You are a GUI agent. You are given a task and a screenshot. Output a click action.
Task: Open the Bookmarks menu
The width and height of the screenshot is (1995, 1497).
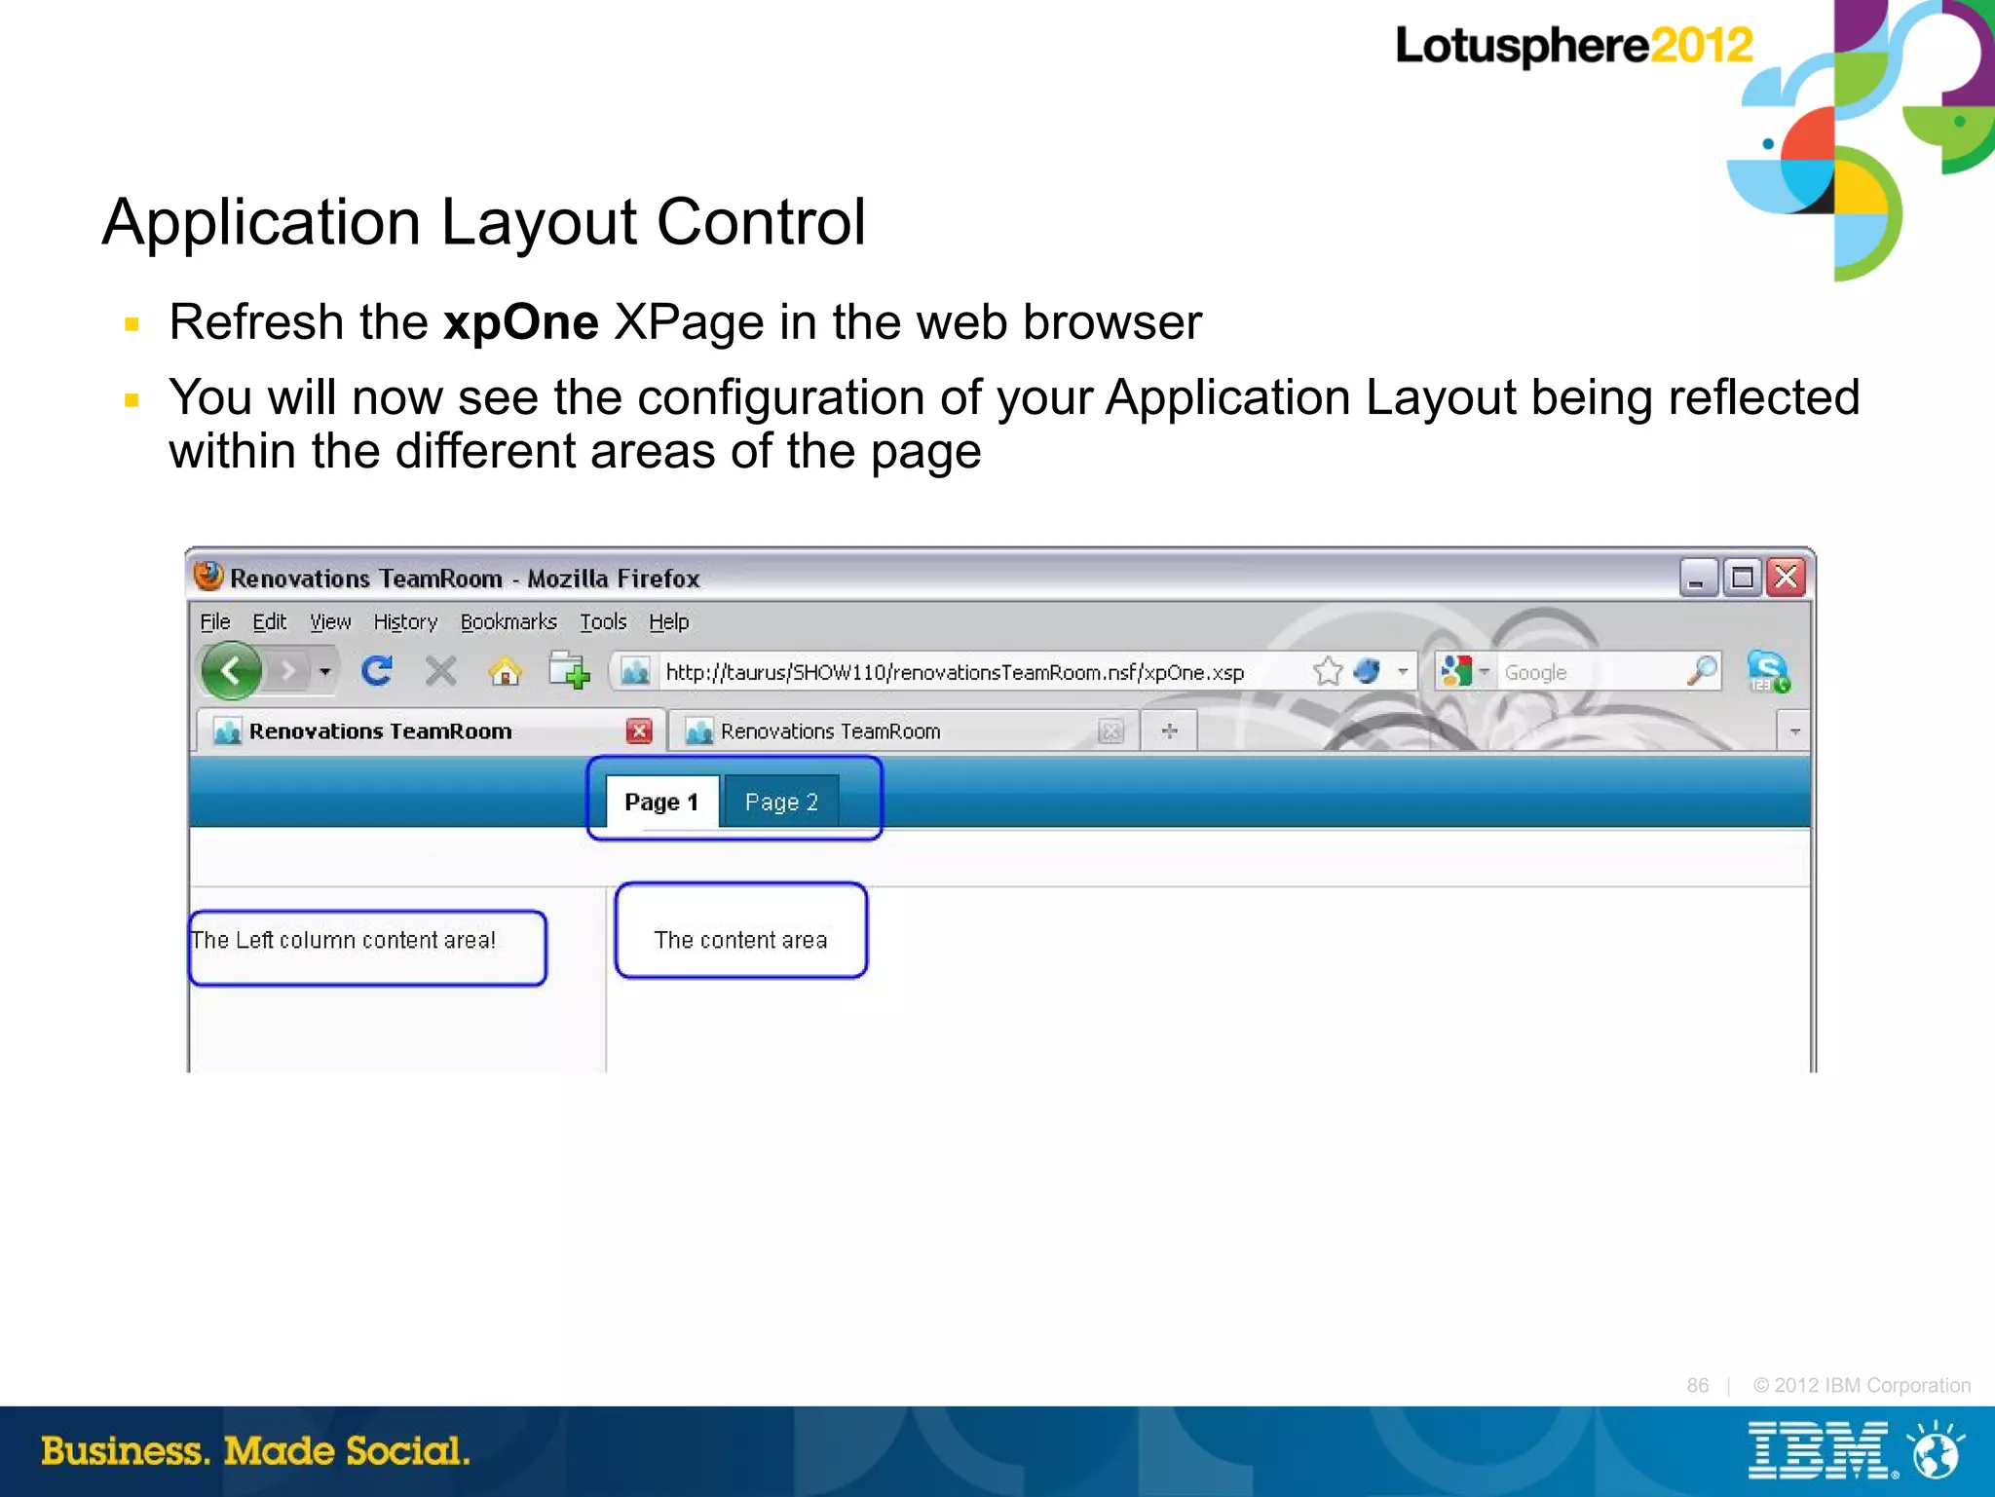pos(508,621)
